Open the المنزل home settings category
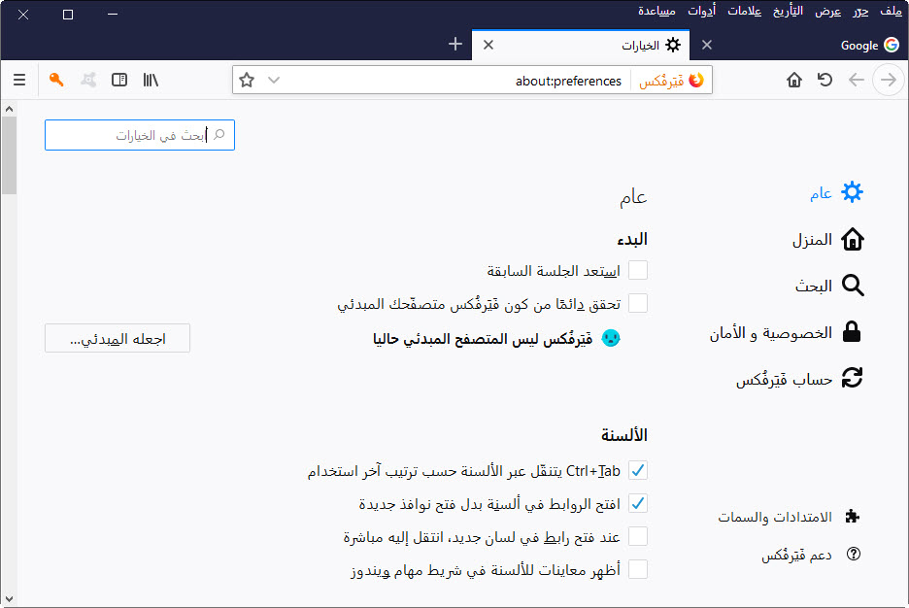This screenshot has width=909, height=608. (x=827, y=239)
